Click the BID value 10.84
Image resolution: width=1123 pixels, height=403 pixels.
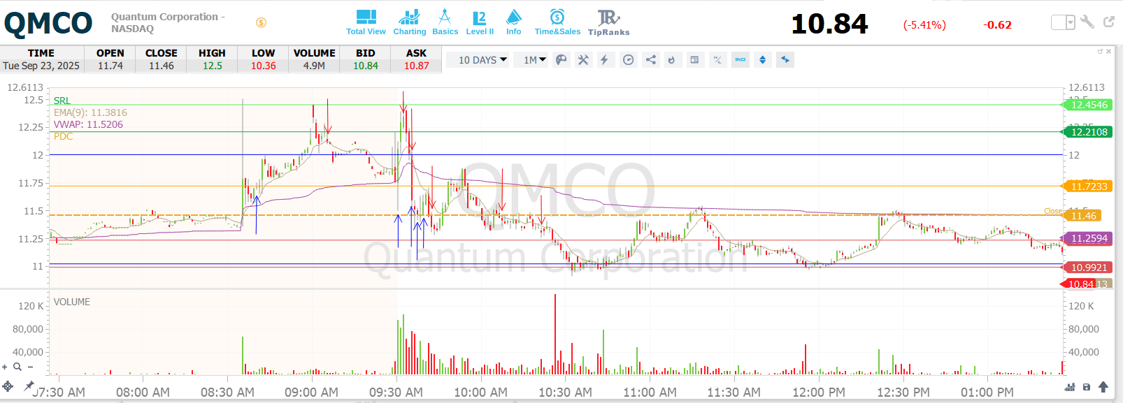[365, 66]
